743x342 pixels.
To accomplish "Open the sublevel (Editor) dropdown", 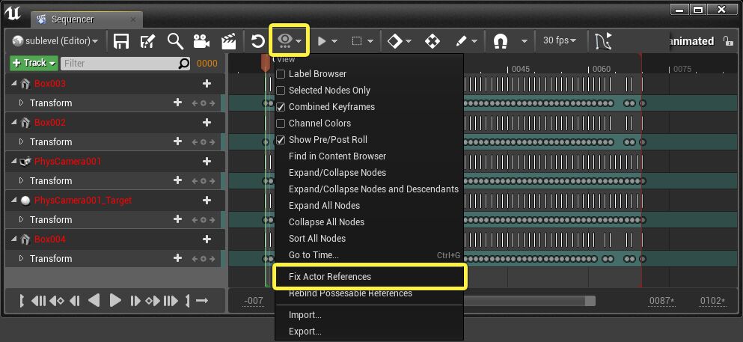I will pyautogui.click(x=55, y=41).
